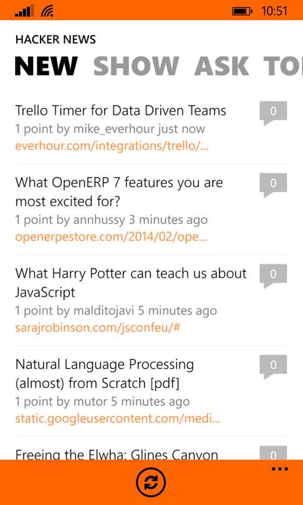Image resolution: width=303 pixels, height=505 pixels.
Task: Tap the Wi-Fi signal icon
Action: (47, 12)
